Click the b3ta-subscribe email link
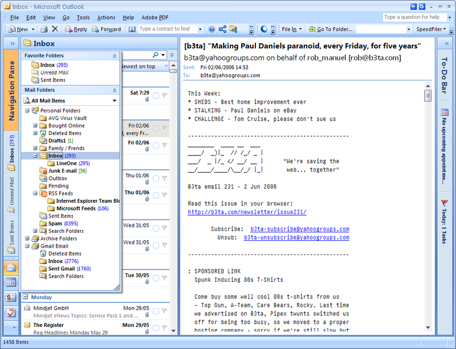456x349 pixels. 300,229
